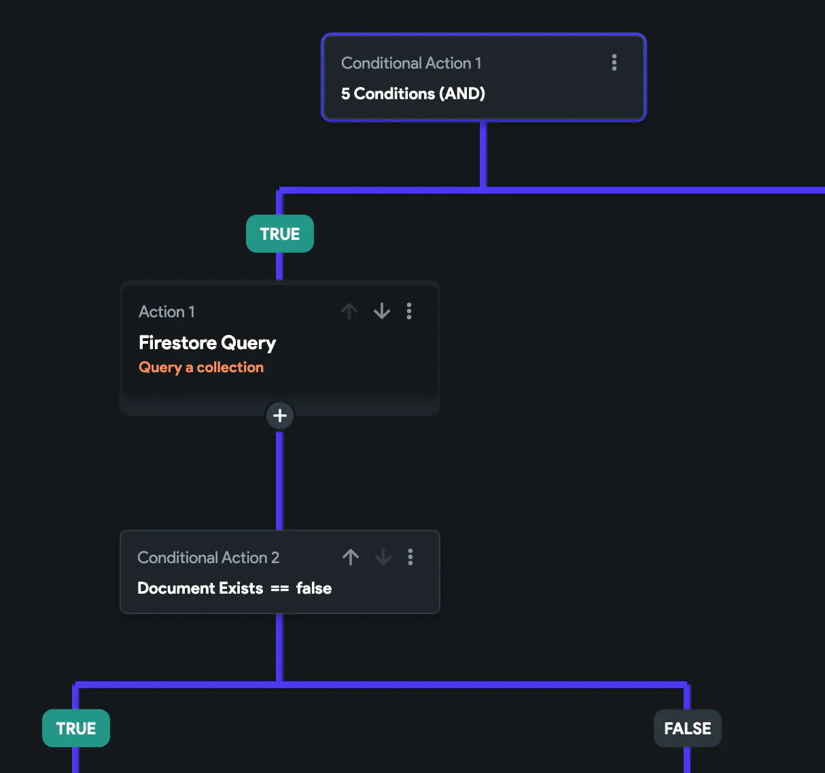825x773 pixels.
Task: Move Conditional Action 2 down
Action: pos(383,557)
